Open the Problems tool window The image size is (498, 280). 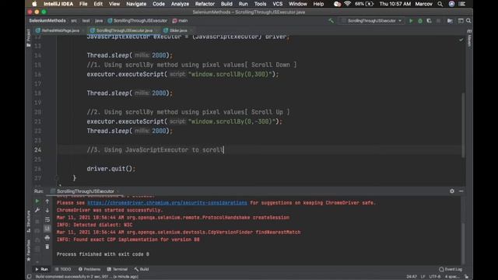pyautogui.click(x=89, y=269)
